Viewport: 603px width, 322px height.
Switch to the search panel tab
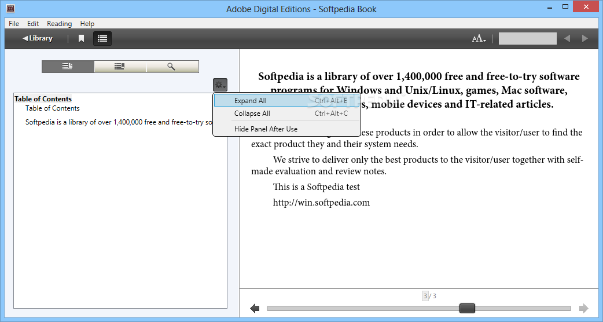172,67
